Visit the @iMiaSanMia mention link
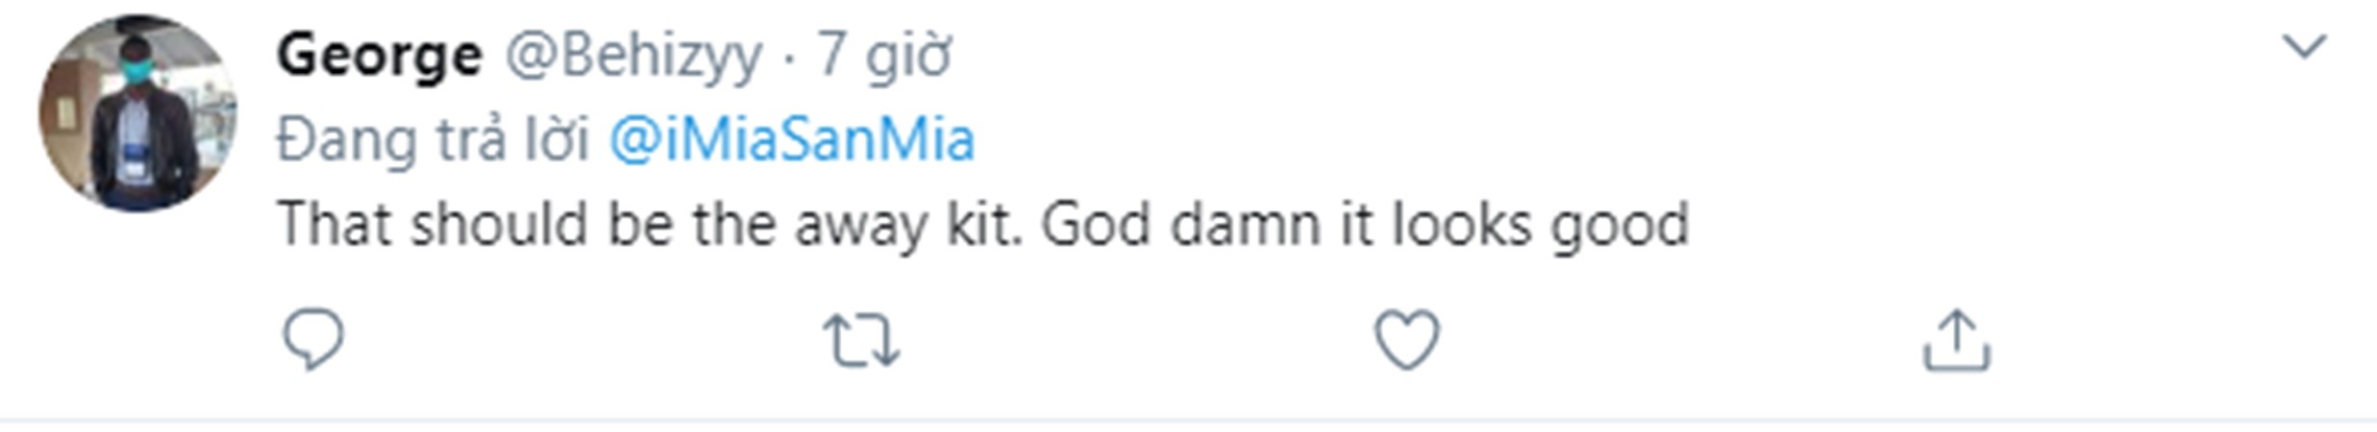2377x432 pixels. click(x=792, y=140)
